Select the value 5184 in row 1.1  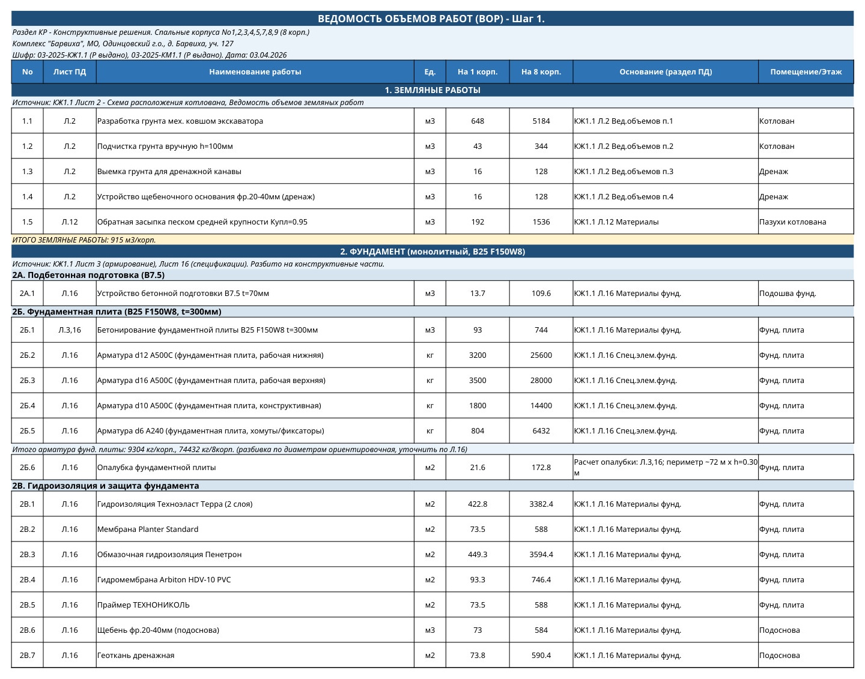541,121
